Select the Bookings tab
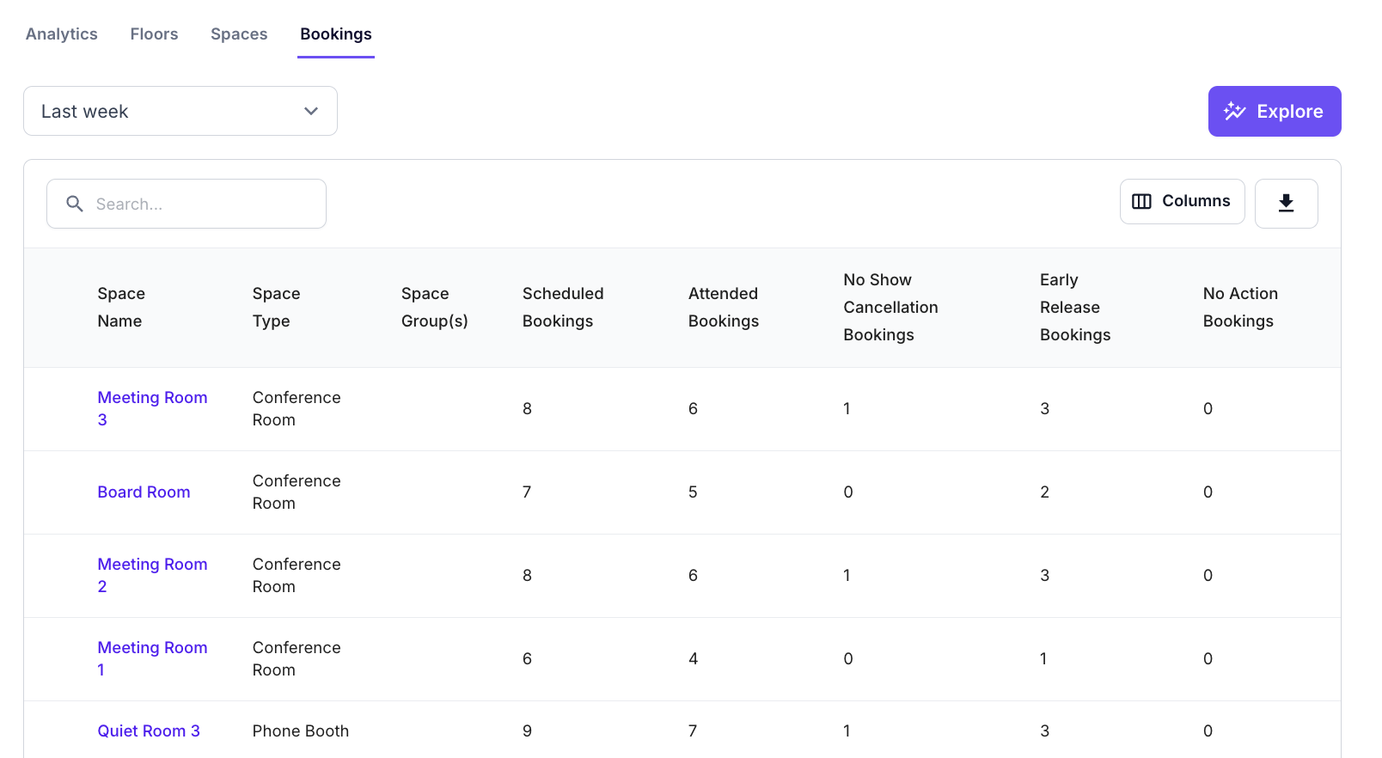 coord(336,34)
